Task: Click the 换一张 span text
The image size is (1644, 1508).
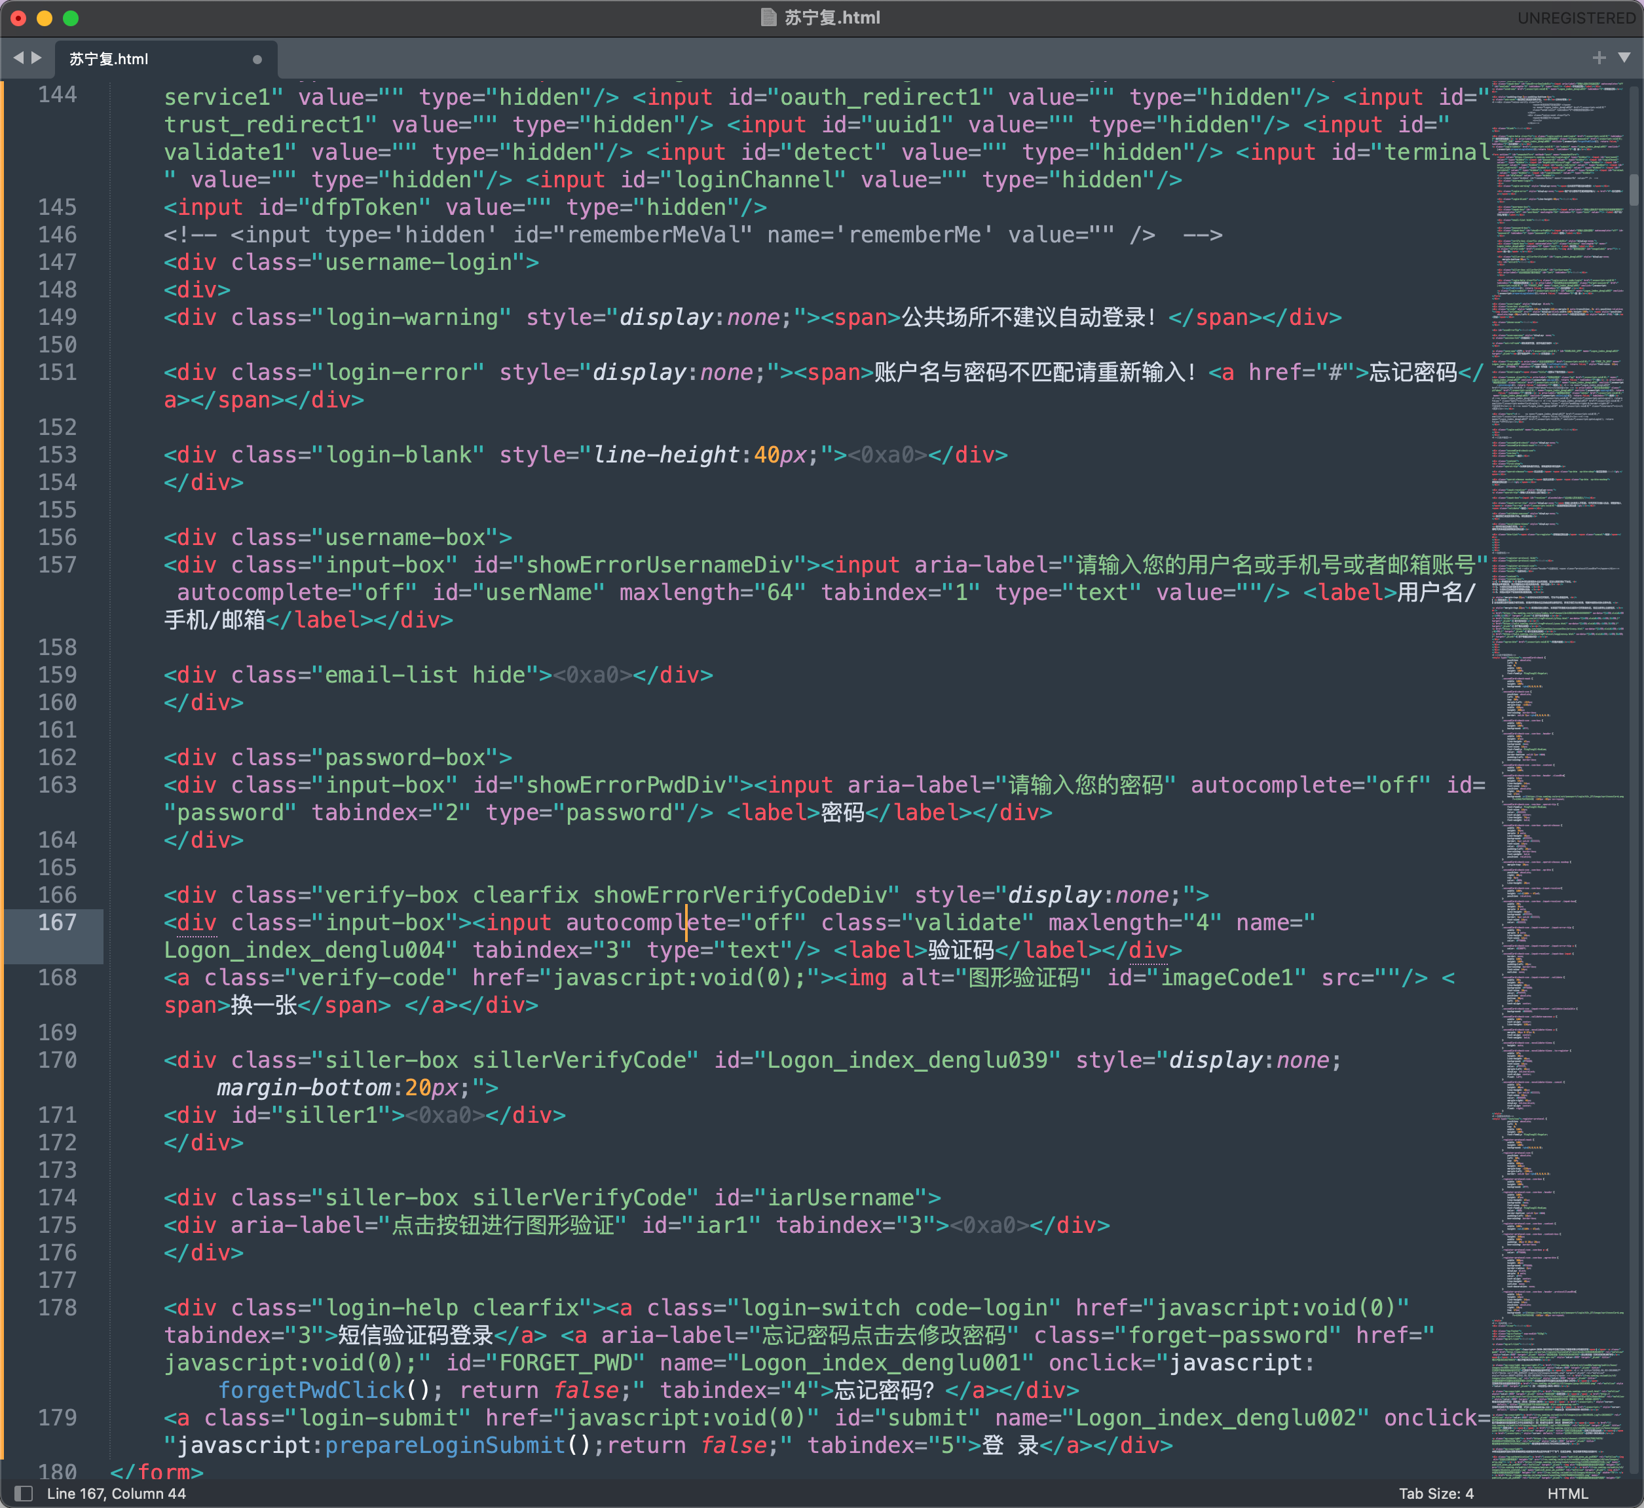Action: (265, 1006)
